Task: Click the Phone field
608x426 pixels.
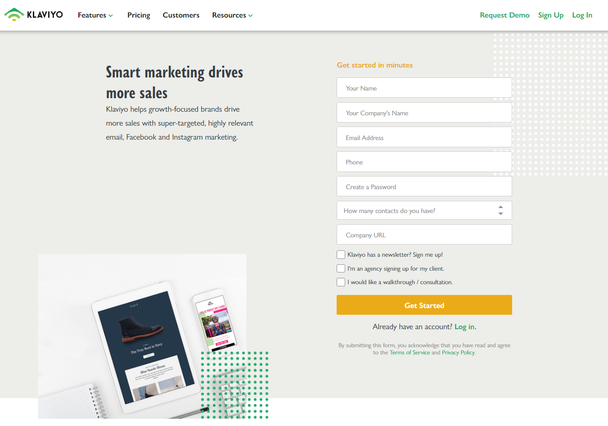Action: pos(424,162)
